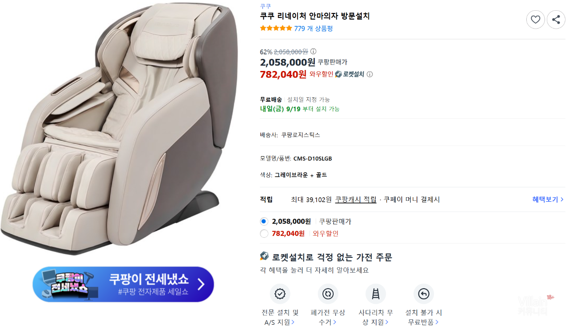Viewport: 570px width, 331px height.
Task: Expand 사다리차 무상 지원 details
Action: pos(376,317)
